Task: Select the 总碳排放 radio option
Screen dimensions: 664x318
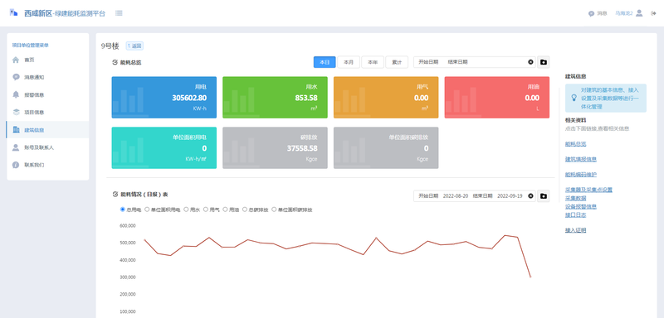Action: click(x=244, y=209)
